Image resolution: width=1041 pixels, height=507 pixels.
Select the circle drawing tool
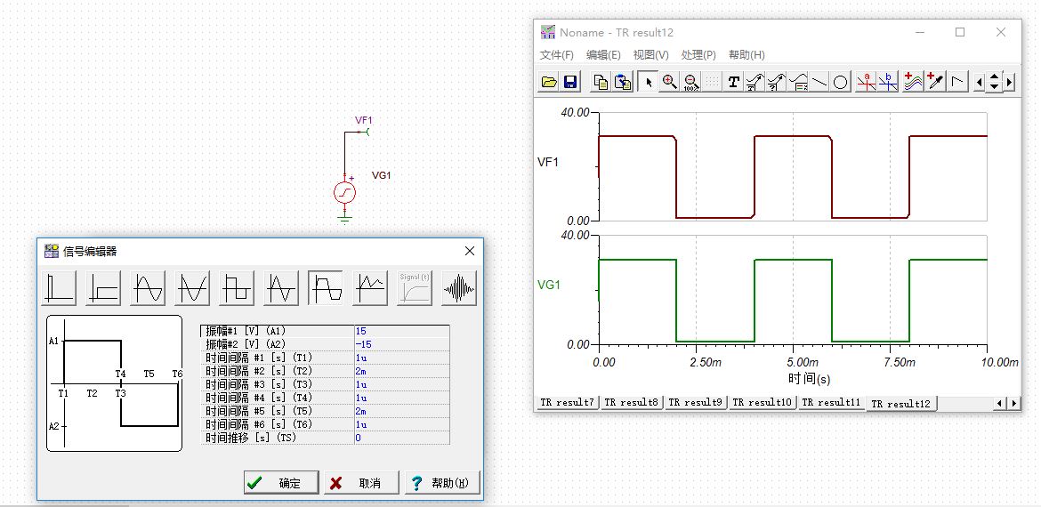841,82
